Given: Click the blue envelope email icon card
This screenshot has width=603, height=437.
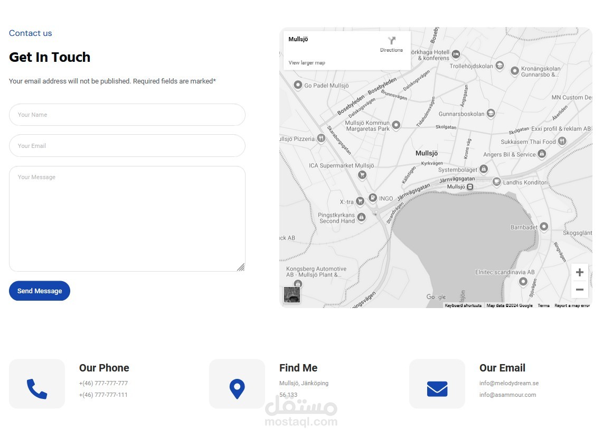Looking at the screenshot, I should click(437, 384).
